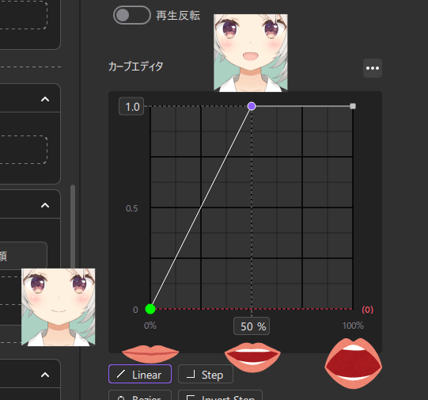Open the curve editor three-dots menu
Viewport: 428px width, 400px height.
(373, 68)
